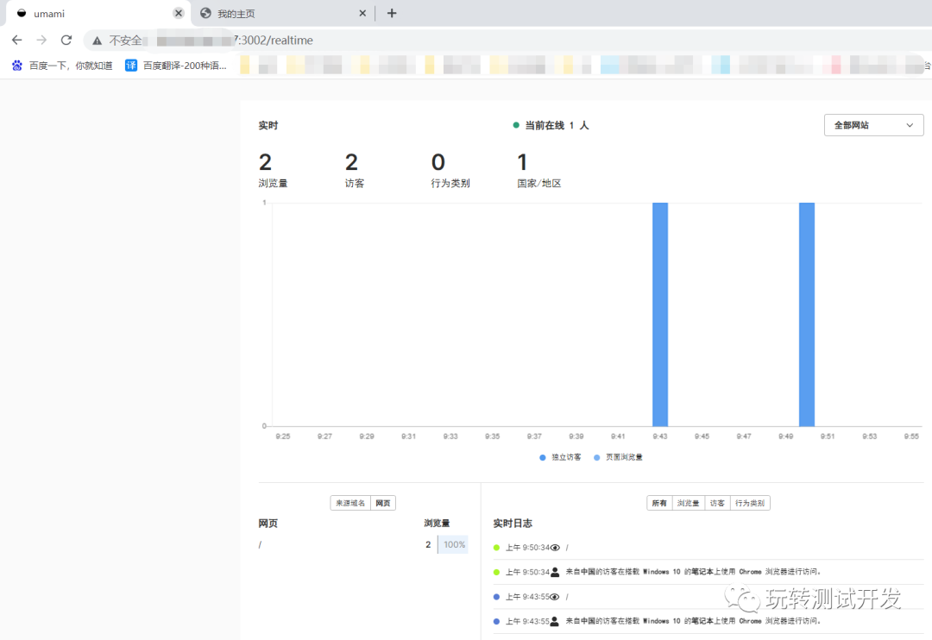Viewport: 932px width, 640px height.
Task: Click the not-secure warning icon
Action: coord(97,41)
